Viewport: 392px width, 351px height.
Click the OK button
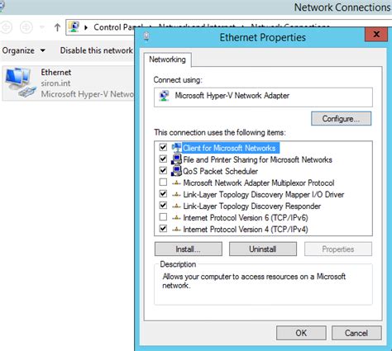coord(301,333)
